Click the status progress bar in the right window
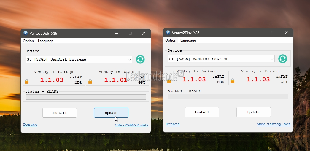The height and width of the screenshot is (151, 310). pyautogui.click(x=228, y=96)
